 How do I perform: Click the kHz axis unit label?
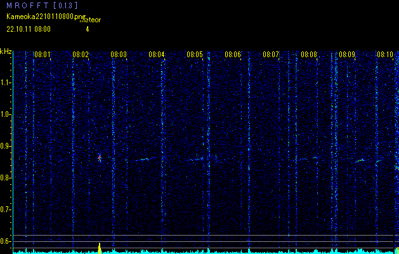6,51
